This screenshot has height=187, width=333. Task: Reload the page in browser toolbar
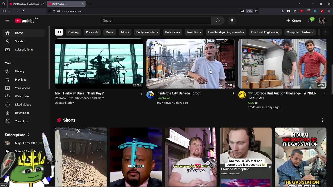pyautogui.click(x=23, y=11)
